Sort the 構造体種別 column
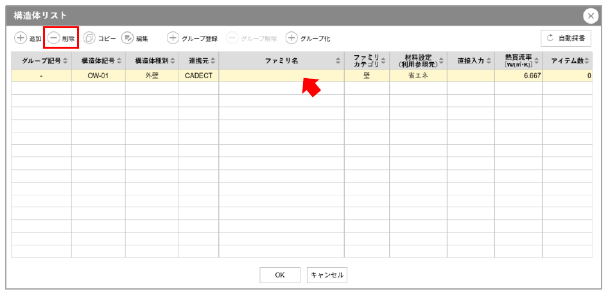Image resolution: width=608 pixels, height=296 pixels. 152,61
